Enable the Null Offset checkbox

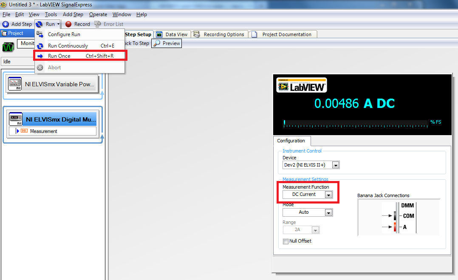pyautogui.click(x=286, y=241)
